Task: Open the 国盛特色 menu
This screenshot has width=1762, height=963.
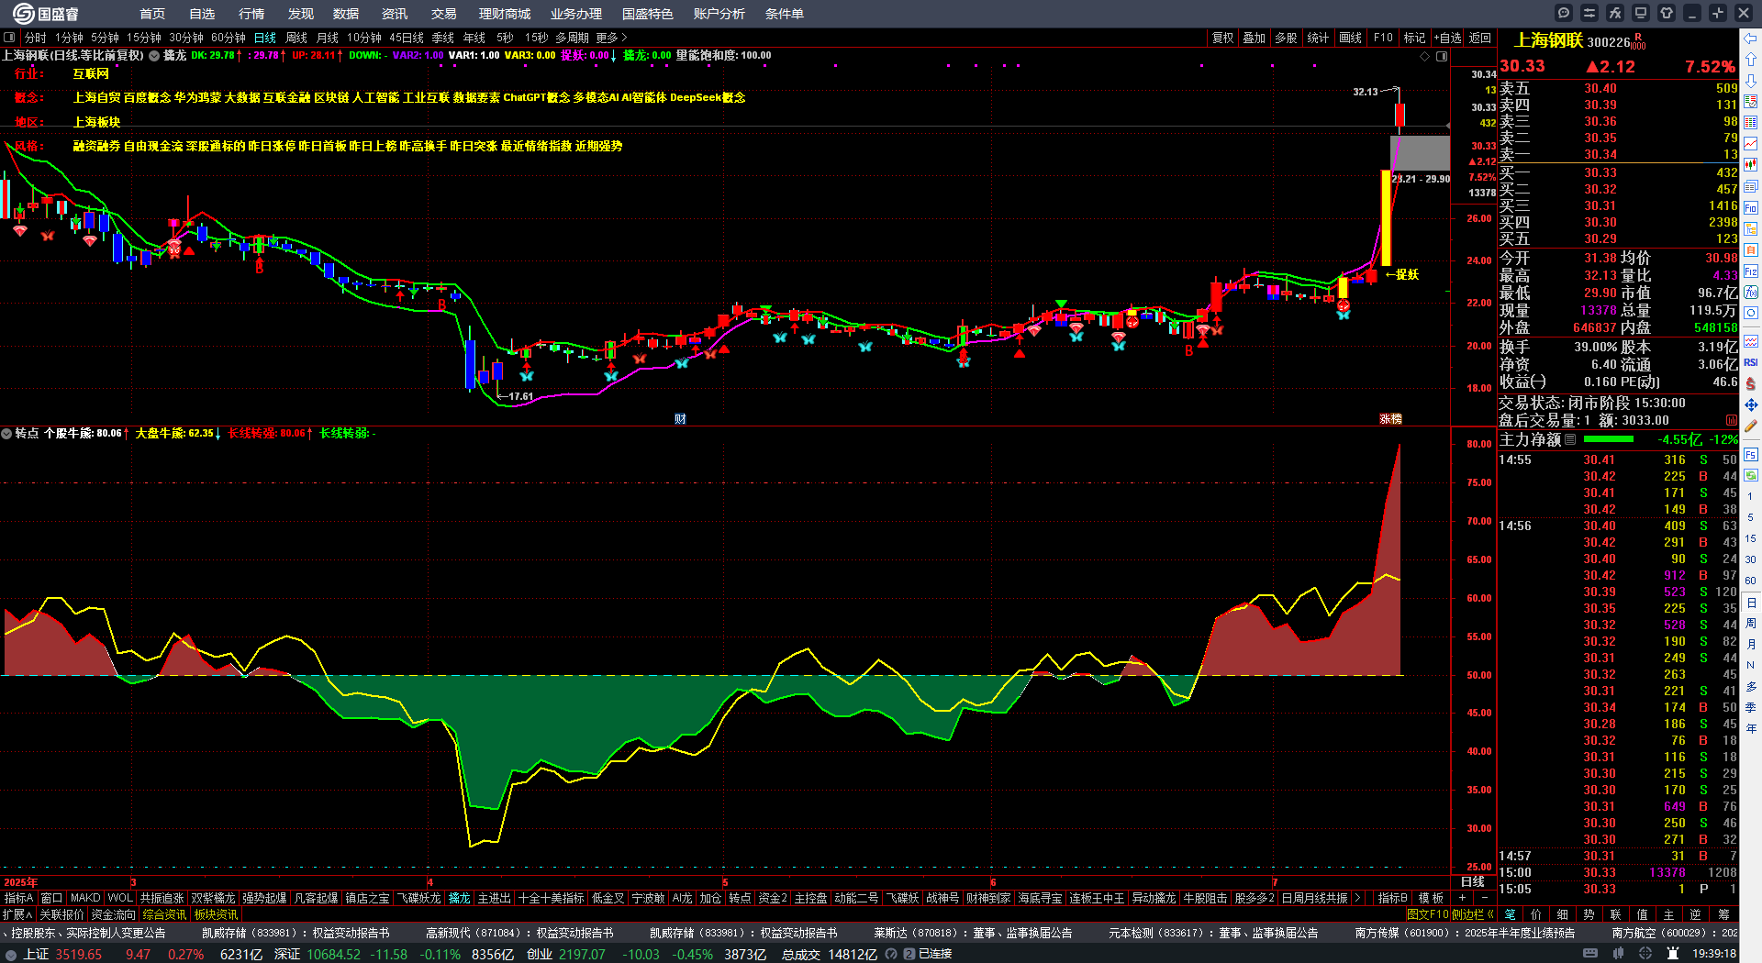Action: coord(648,14)
